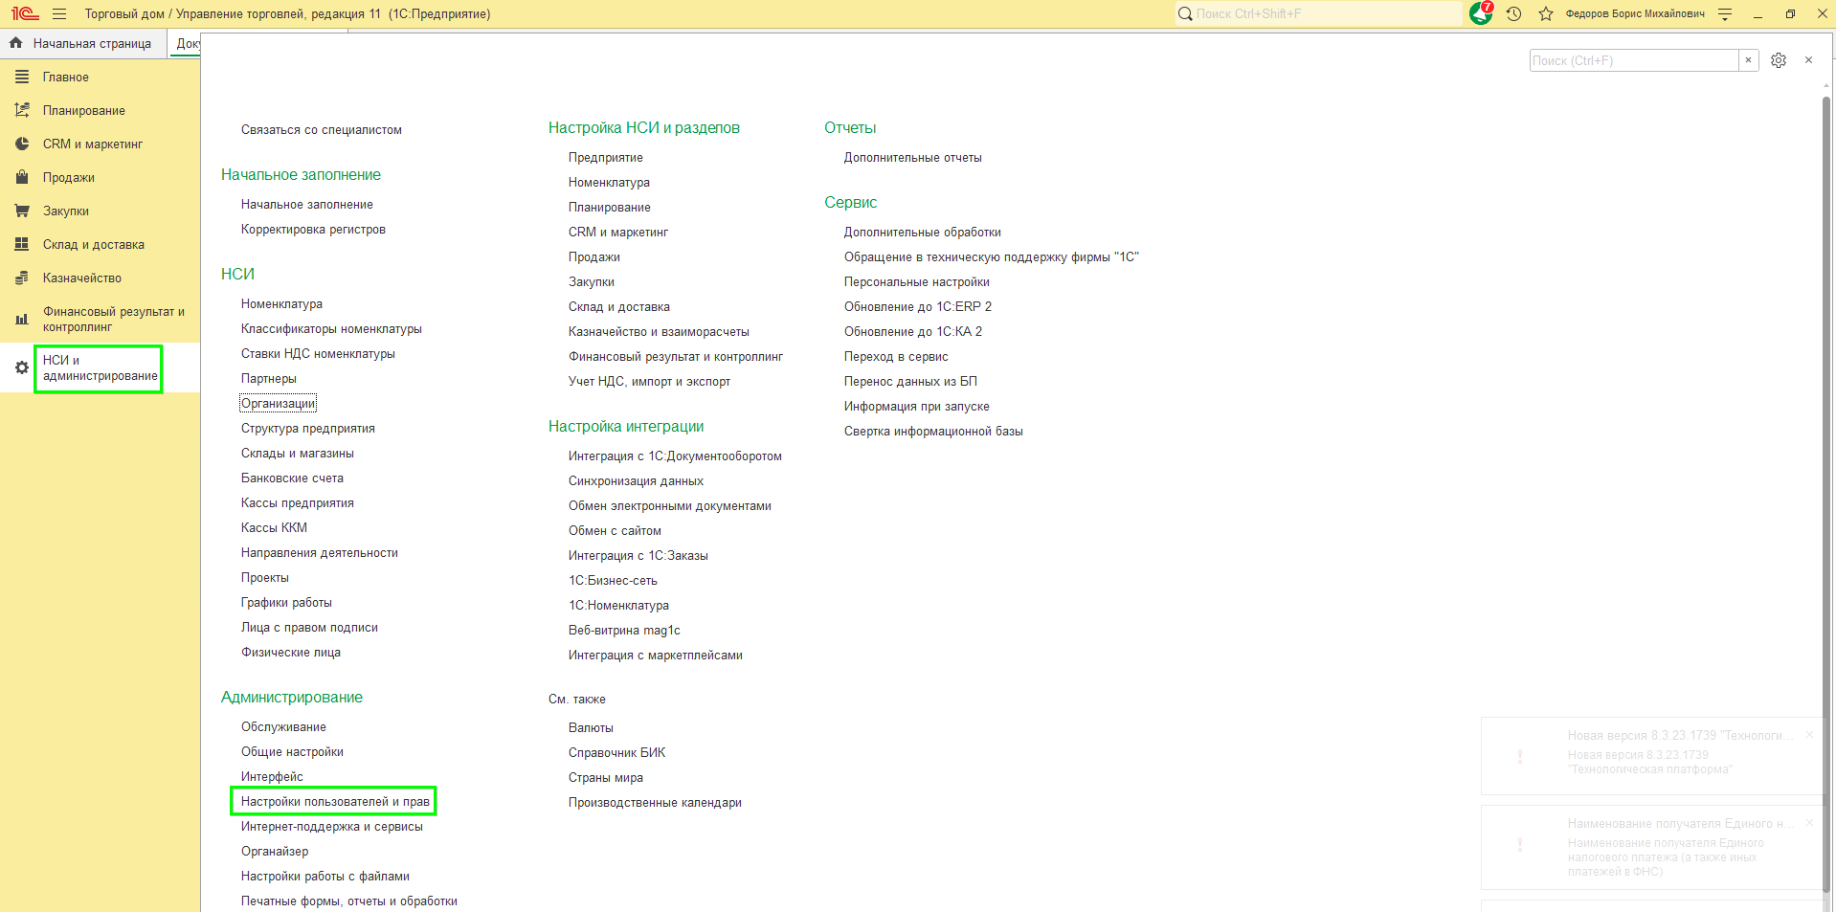Viewport: 1836px width, 912px height.
Task: Open Банковские счета
Action: pyautogui.click(x=292, y=478)
